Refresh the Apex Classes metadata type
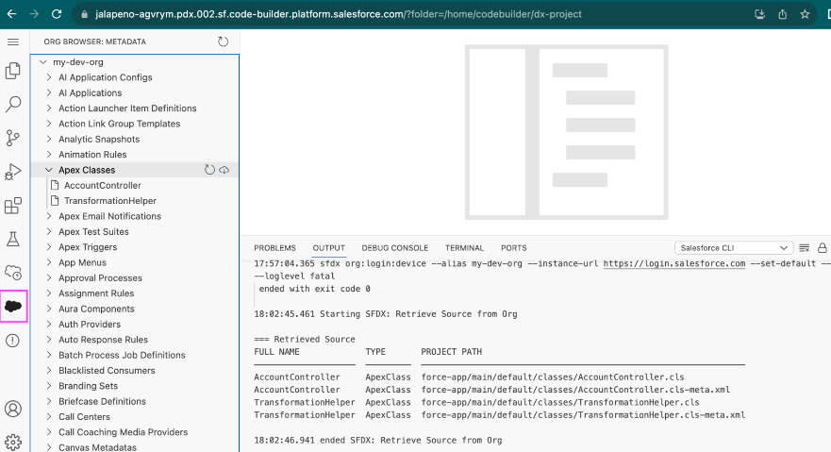 [x=210, y=170]
